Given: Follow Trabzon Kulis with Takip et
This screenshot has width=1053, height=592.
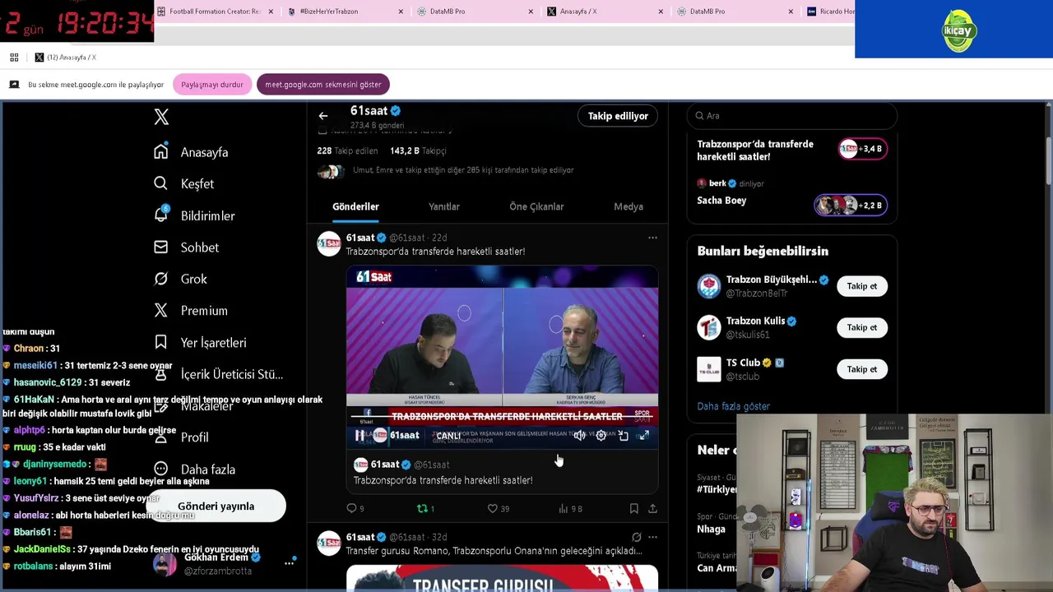Looking at the screenshot, I should [861, 327].
